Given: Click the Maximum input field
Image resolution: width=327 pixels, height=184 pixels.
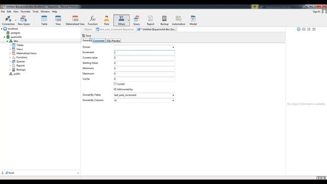Looking at the screenshot, I should point(144,74).
